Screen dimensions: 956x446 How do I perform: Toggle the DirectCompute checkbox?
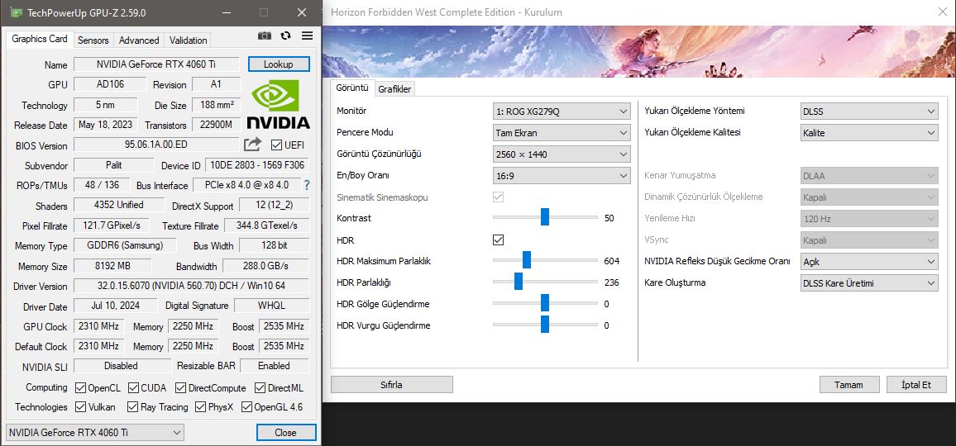tap(180, 387)
